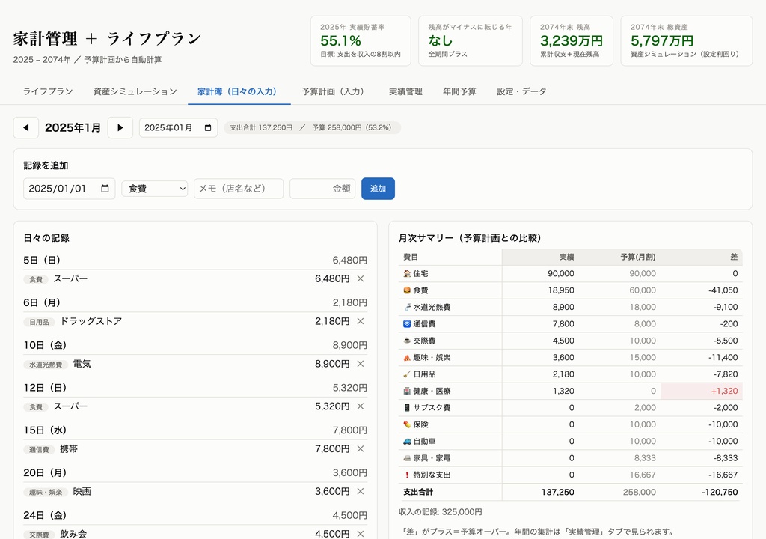This screenshot has height=539, width=766.
Task: Delete the 映画 3,600円 record
Action: pos(361,492)
